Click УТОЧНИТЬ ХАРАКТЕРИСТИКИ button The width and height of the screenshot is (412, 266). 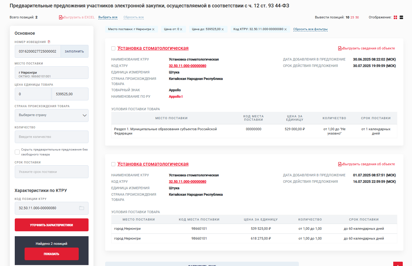point(52,225)
